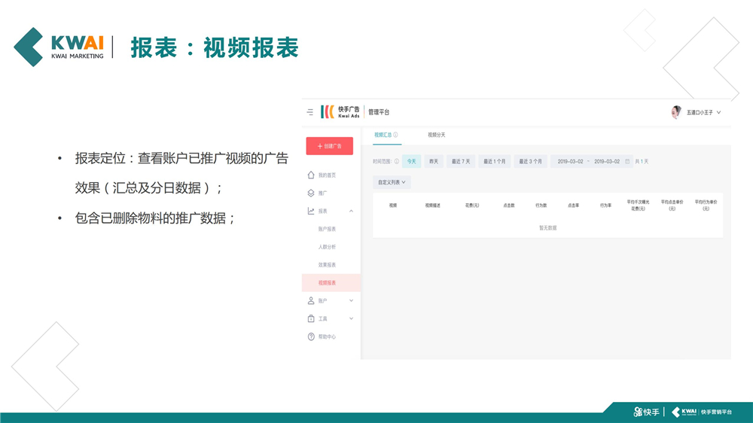Click the home icon next to 我的首页

[311, 175]
